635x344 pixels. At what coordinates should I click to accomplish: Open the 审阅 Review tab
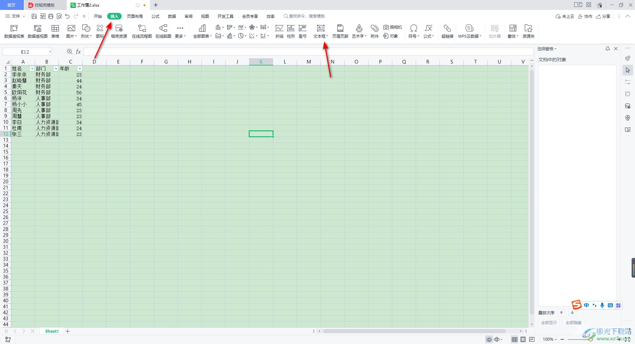(x=189, y=16)
